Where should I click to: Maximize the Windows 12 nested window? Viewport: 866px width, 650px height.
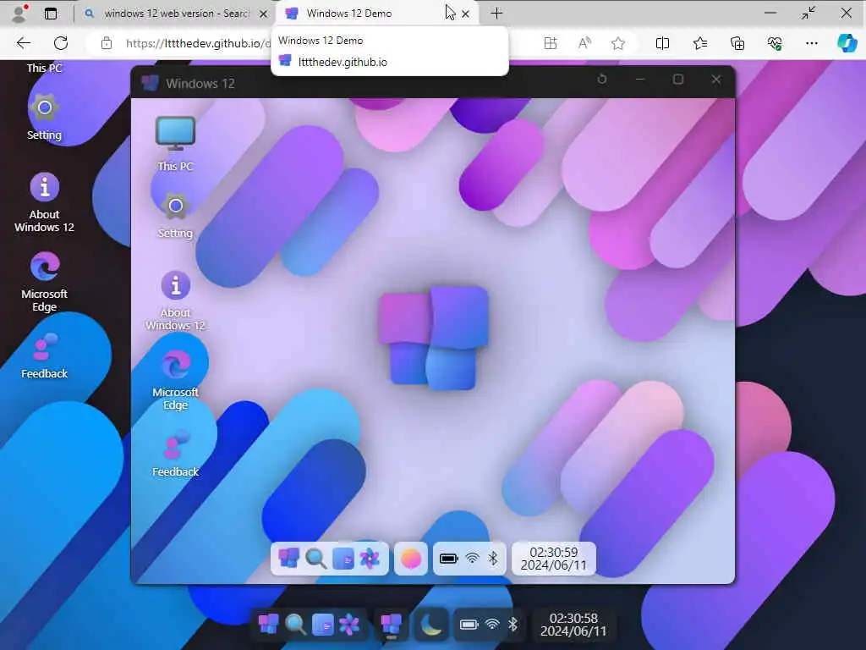[678, 80]
